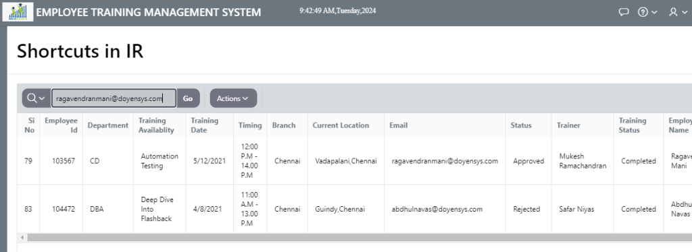Click the Department column header

pyautogui.click(x=107, y=125)
